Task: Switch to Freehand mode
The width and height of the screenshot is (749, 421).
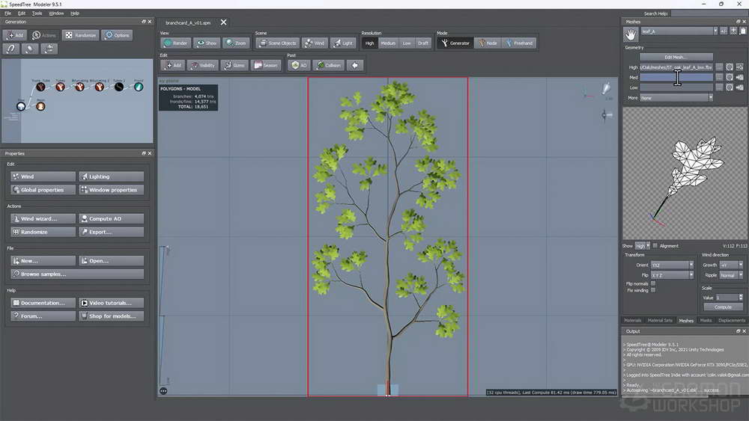Action: (519, 43)
